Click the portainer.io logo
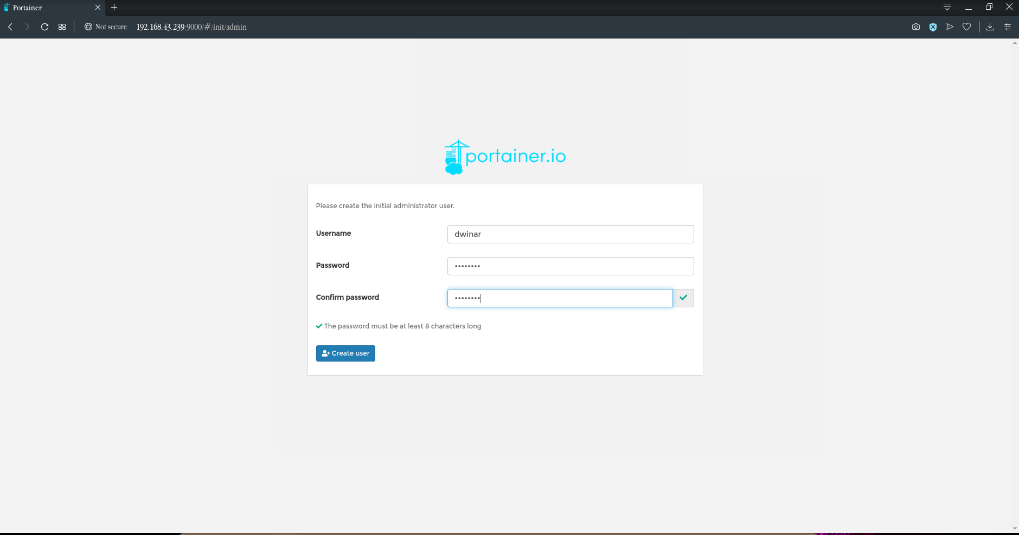This screenshot has width=1019, height=535. tap(505, 157)
